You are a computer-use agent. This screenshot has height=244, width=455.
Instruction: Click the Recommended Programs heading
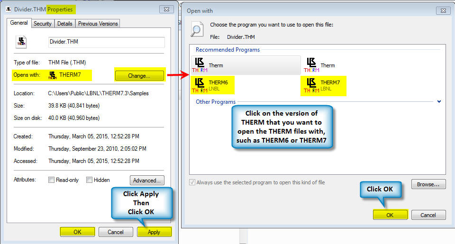(228, 50)
